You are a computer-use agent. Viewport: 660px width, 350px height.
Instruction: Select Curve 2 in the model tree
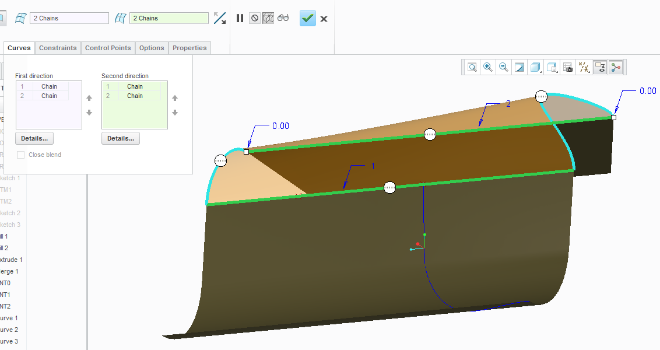[9, 330]
